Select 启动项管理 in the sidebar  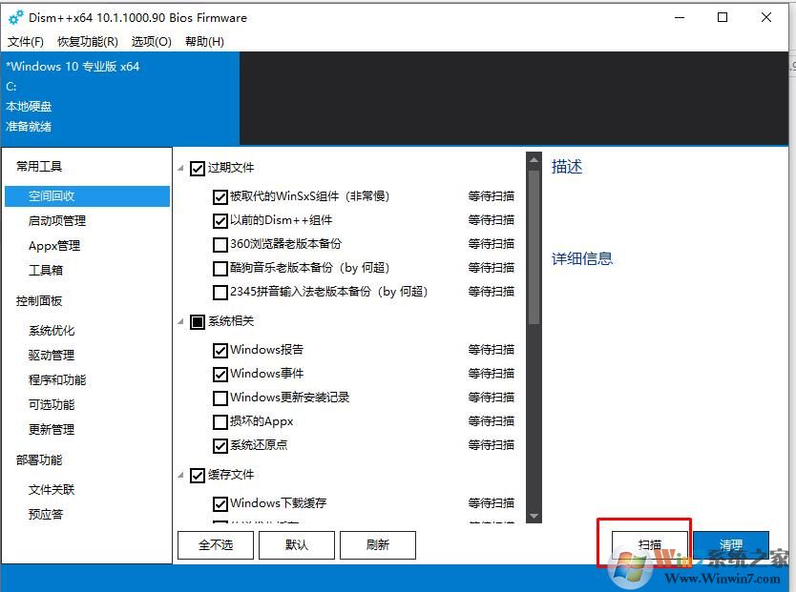[x=59, y=220]
